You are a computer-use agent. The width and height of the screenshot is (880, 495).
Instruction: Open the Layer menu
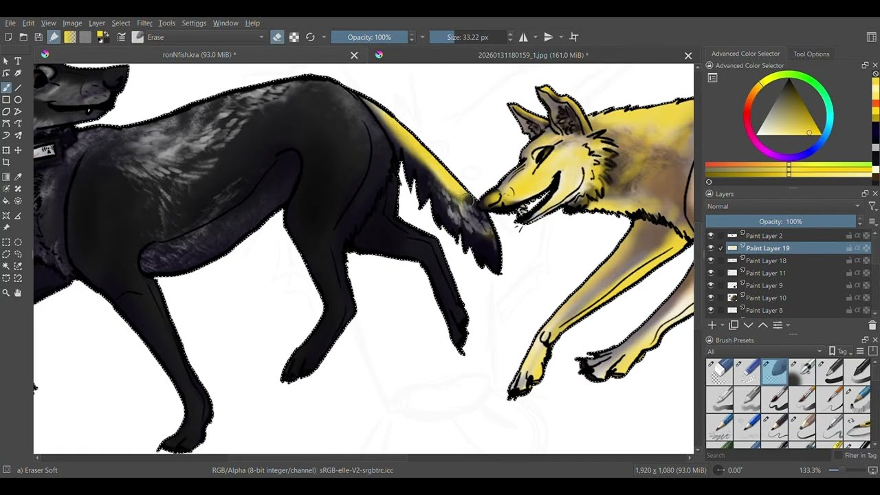coord(97,23)
